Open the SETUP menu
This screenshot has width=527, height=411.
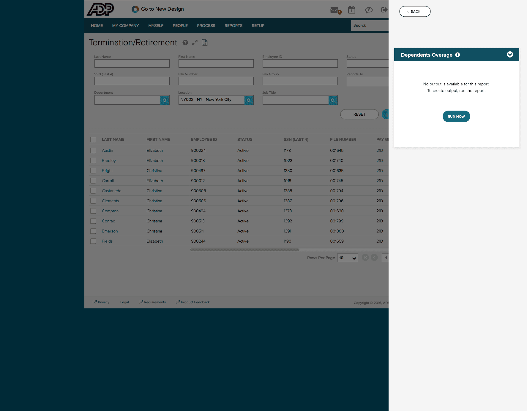tap(258, 26)
